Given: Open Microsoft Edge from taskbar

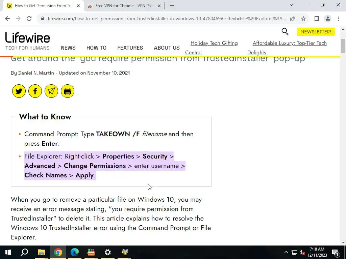Looking at the screenshot, I should [x=75, y=252].
